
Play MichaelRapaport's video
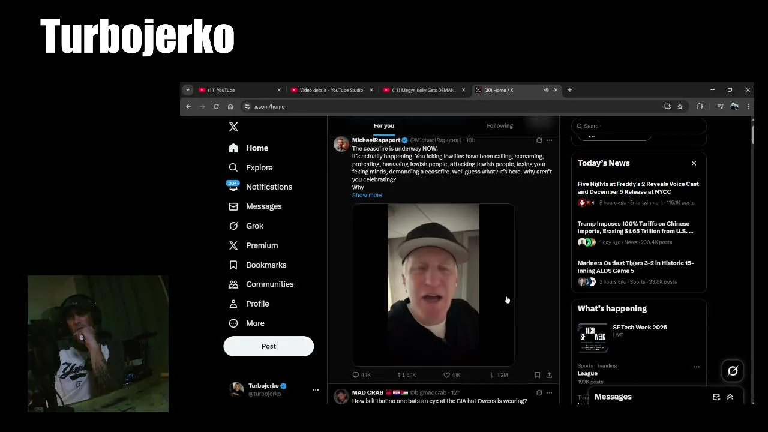(x=433, y=285)
